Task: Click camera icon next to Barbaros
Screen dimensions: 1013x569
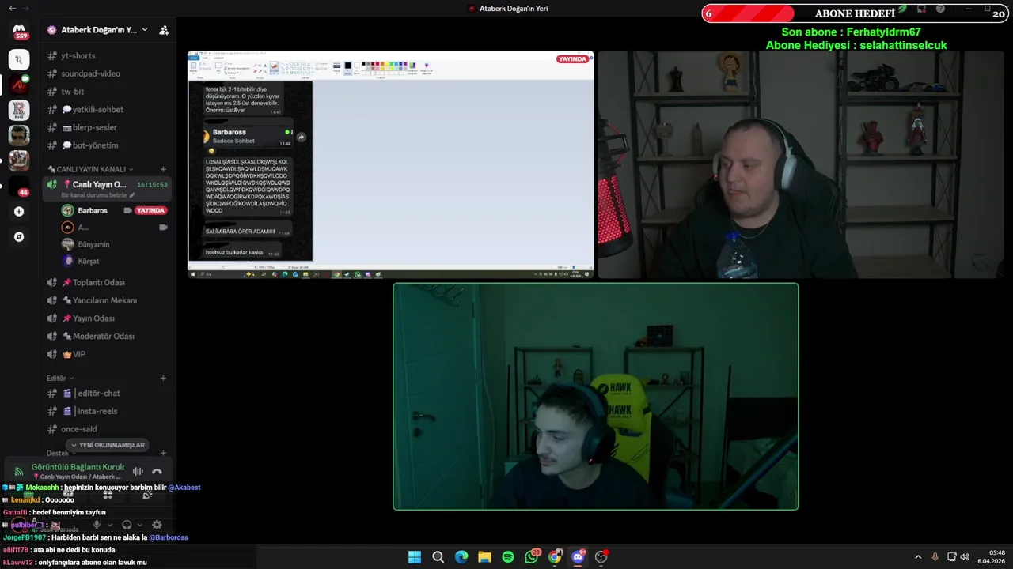Action: point(127,211)
